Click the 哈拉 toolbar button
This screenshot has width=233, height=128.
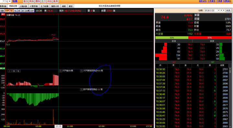click(50, 1)
